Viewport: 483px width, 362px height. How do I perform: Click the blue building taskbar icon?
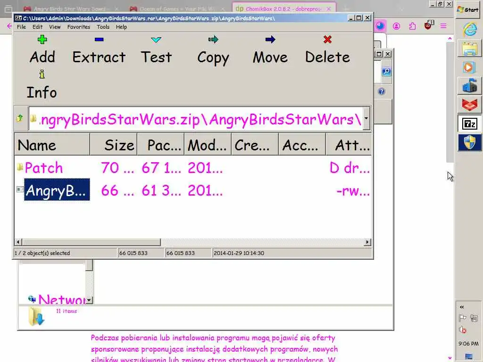(469, 86)
